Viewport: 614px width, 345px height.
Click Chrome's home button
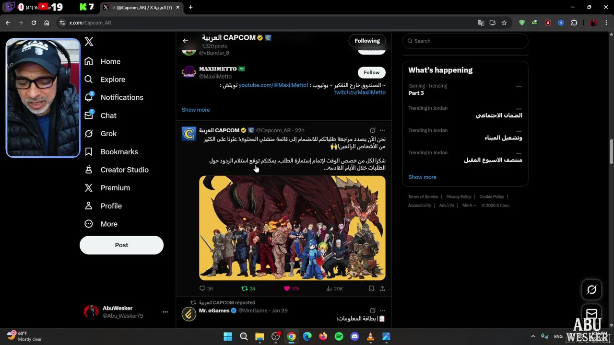click(x=47, y=23)
